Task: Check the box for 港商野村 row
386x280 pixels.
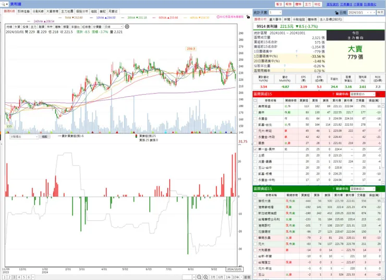Action: click(x=255, y=225)
